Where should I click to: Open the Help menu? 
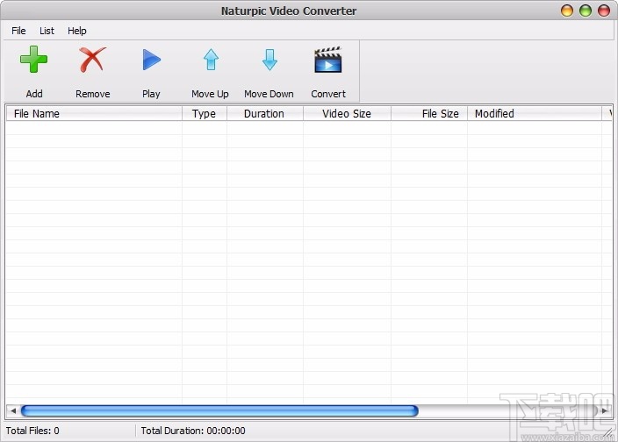coord(77,31)
